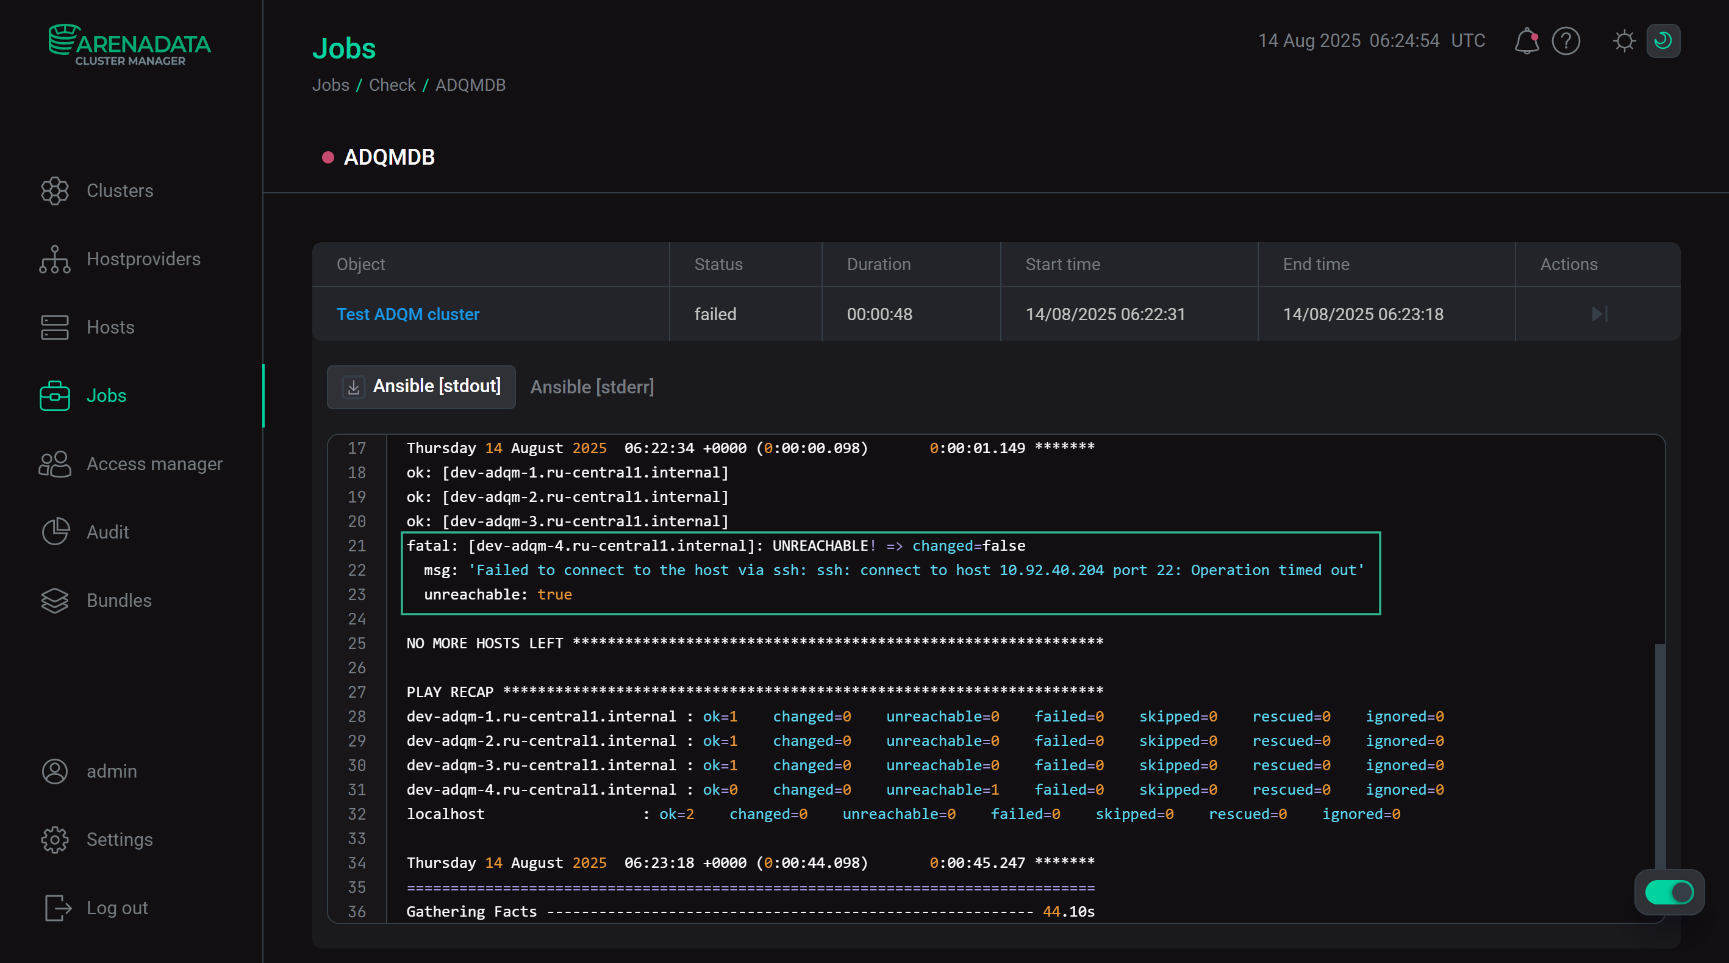1729x963 pixels.
Task: Click the recap line for dev-adqm-1
Action: [925, 717]
